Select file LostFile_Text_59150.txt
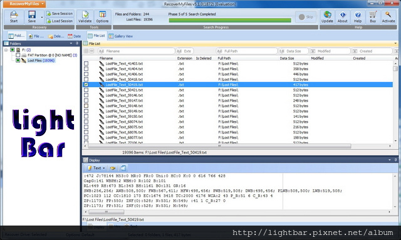 point(124,117)
